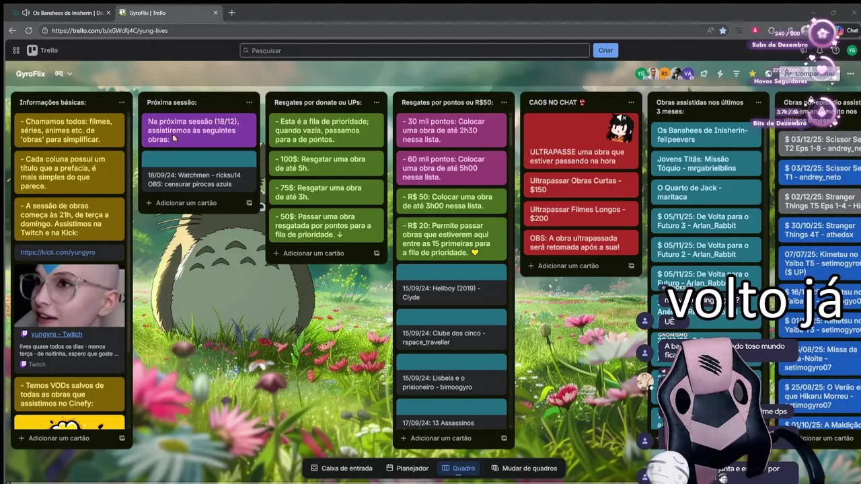Open the board menu three-dots icon

pyautogui.click(x=850, y=74)
